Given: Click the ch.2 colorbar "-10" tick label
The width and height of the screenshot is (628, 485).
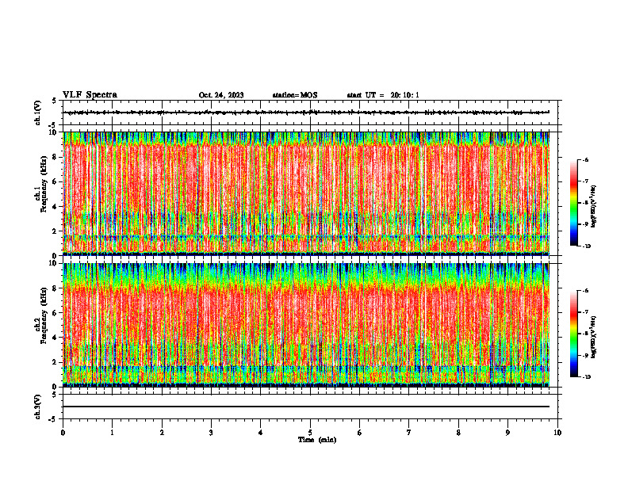Looking at the screenshot, I should click(587, 377).
